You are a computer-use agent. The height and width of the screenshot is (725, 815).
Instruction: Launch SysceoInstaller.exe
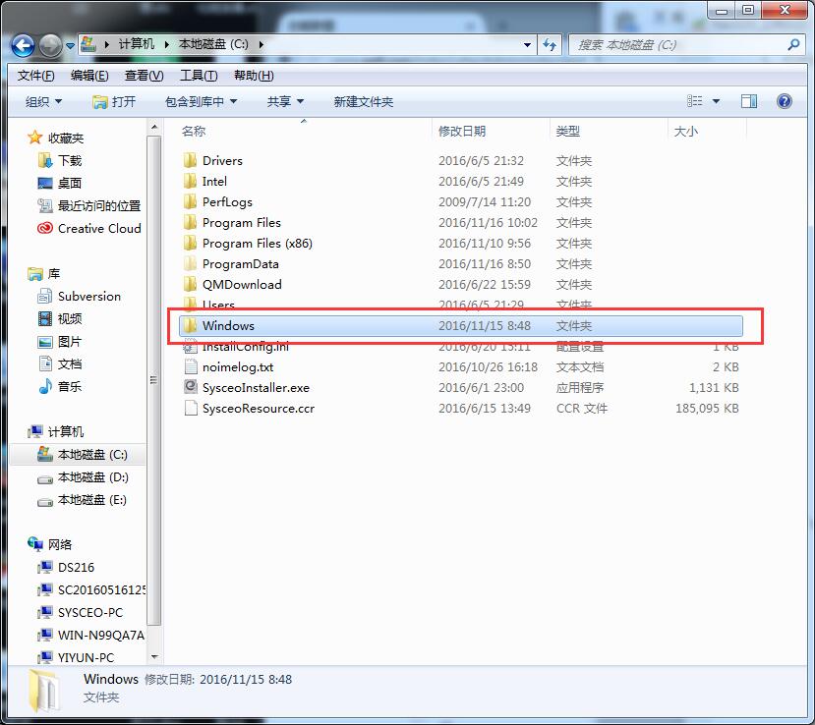point(258,387)
